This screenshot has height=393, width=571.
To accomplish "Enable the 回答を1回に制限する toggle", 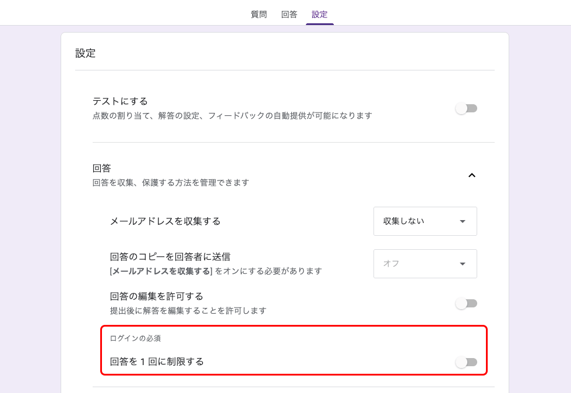I will coord(466,362).
